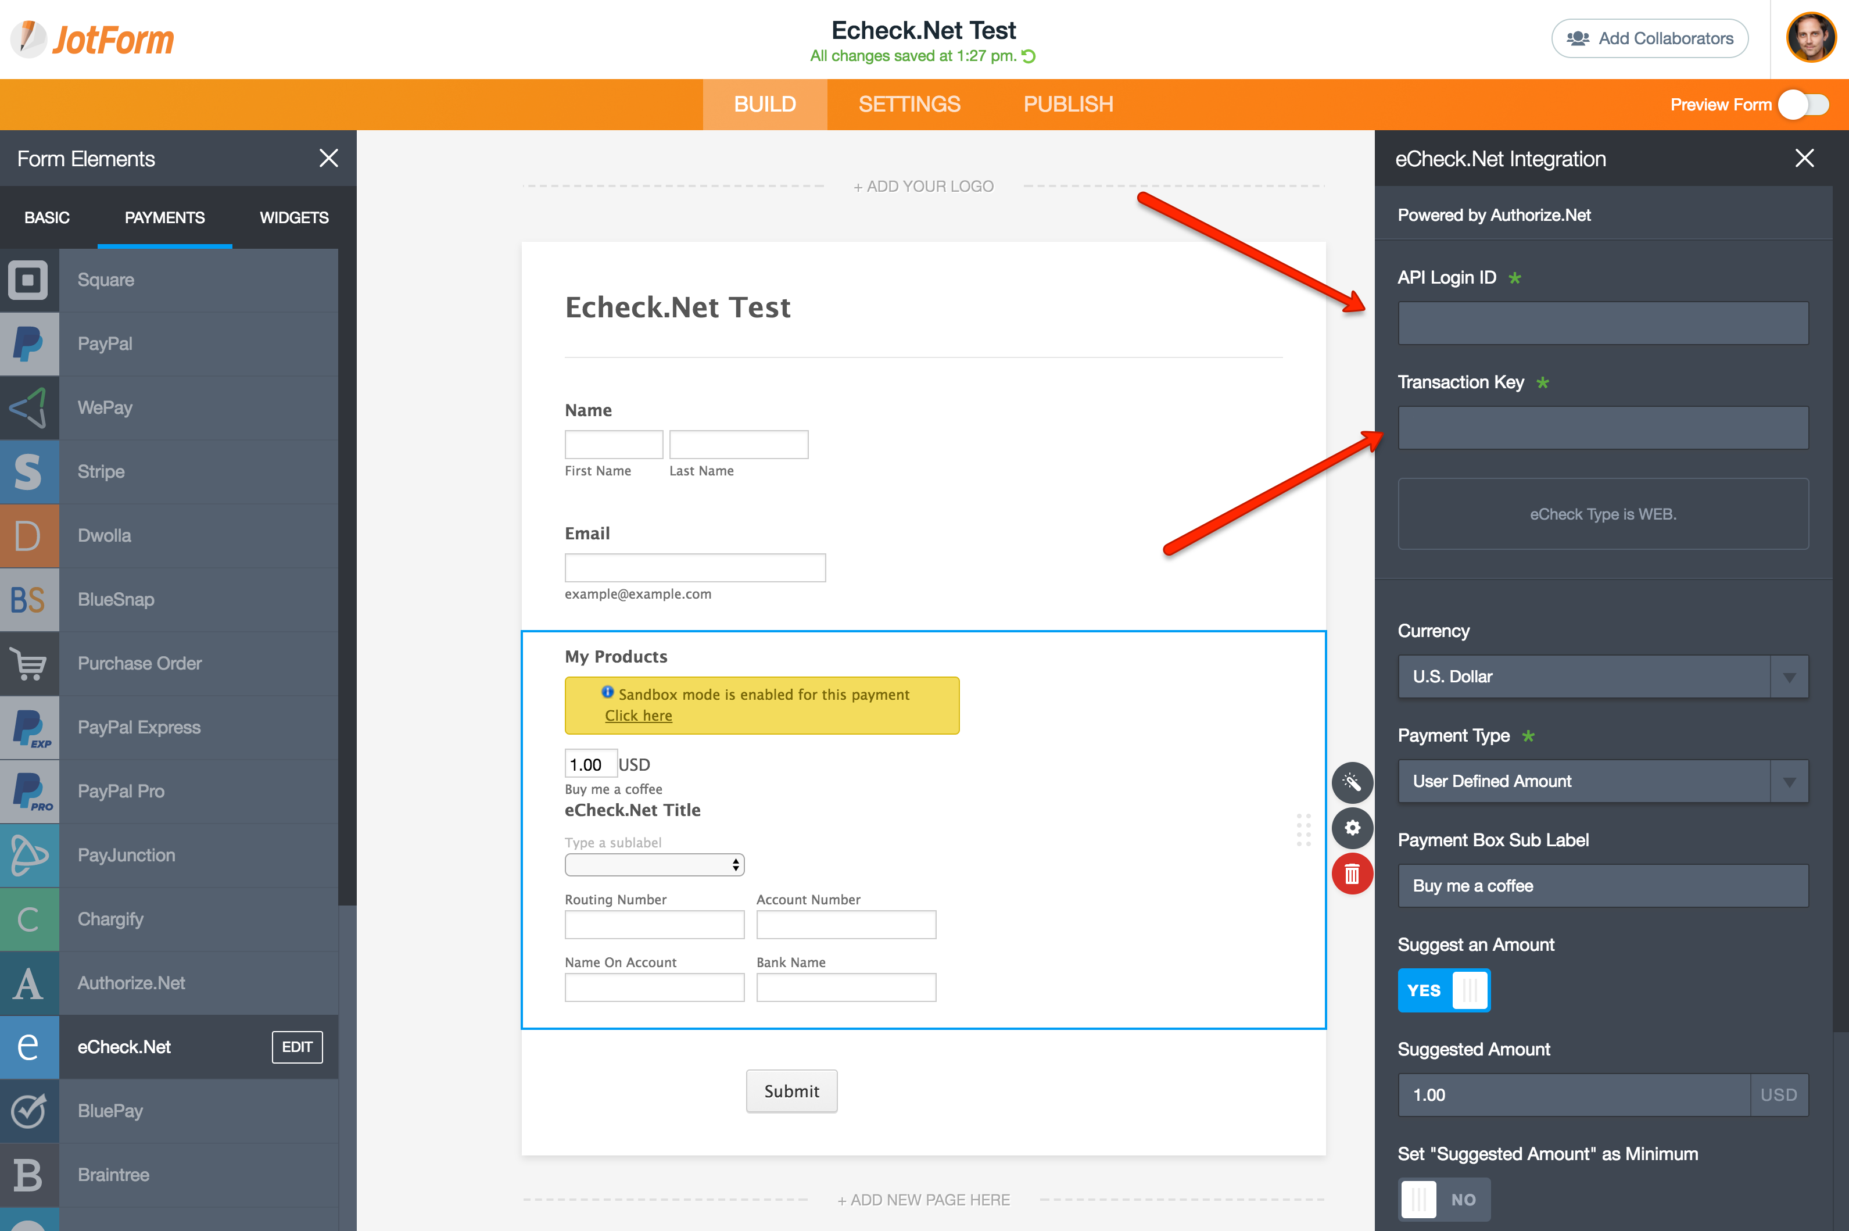Click the 'Type a sublabel' placeholder text
Screen dimensions: 1849x1231
tap(613, 842)
